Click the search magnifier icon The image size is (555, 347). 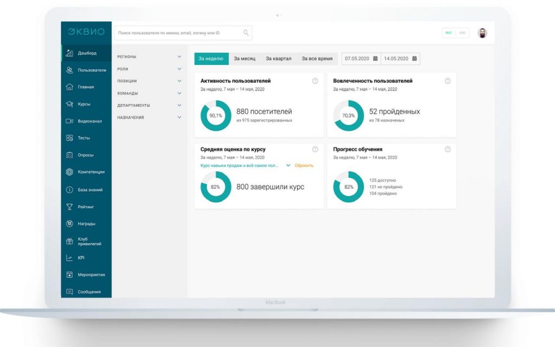coord(246,33)
